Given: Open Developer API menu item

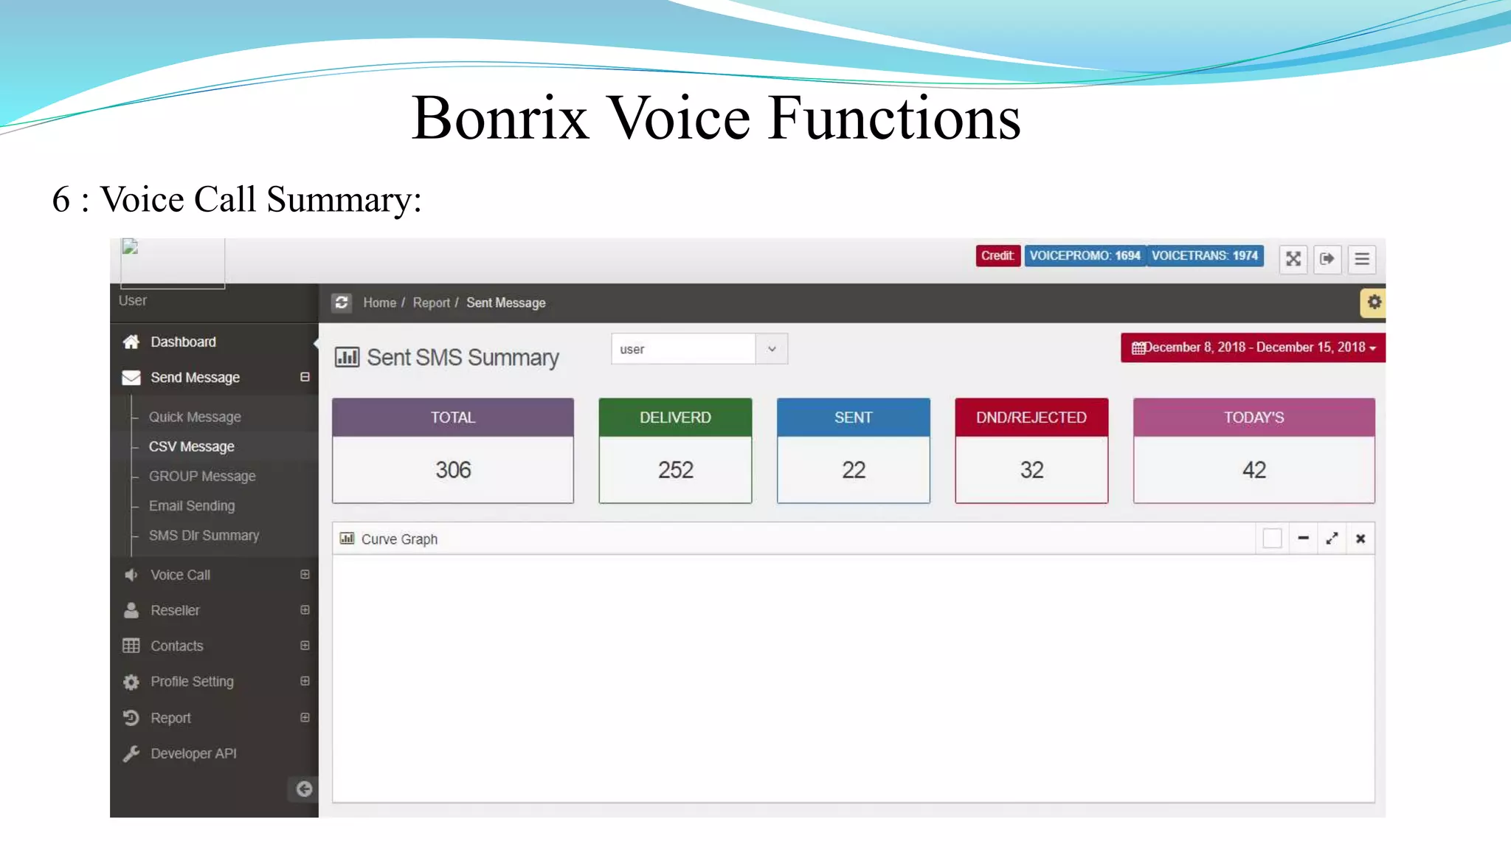Looking at the screenshot, I should pos(193,753).
